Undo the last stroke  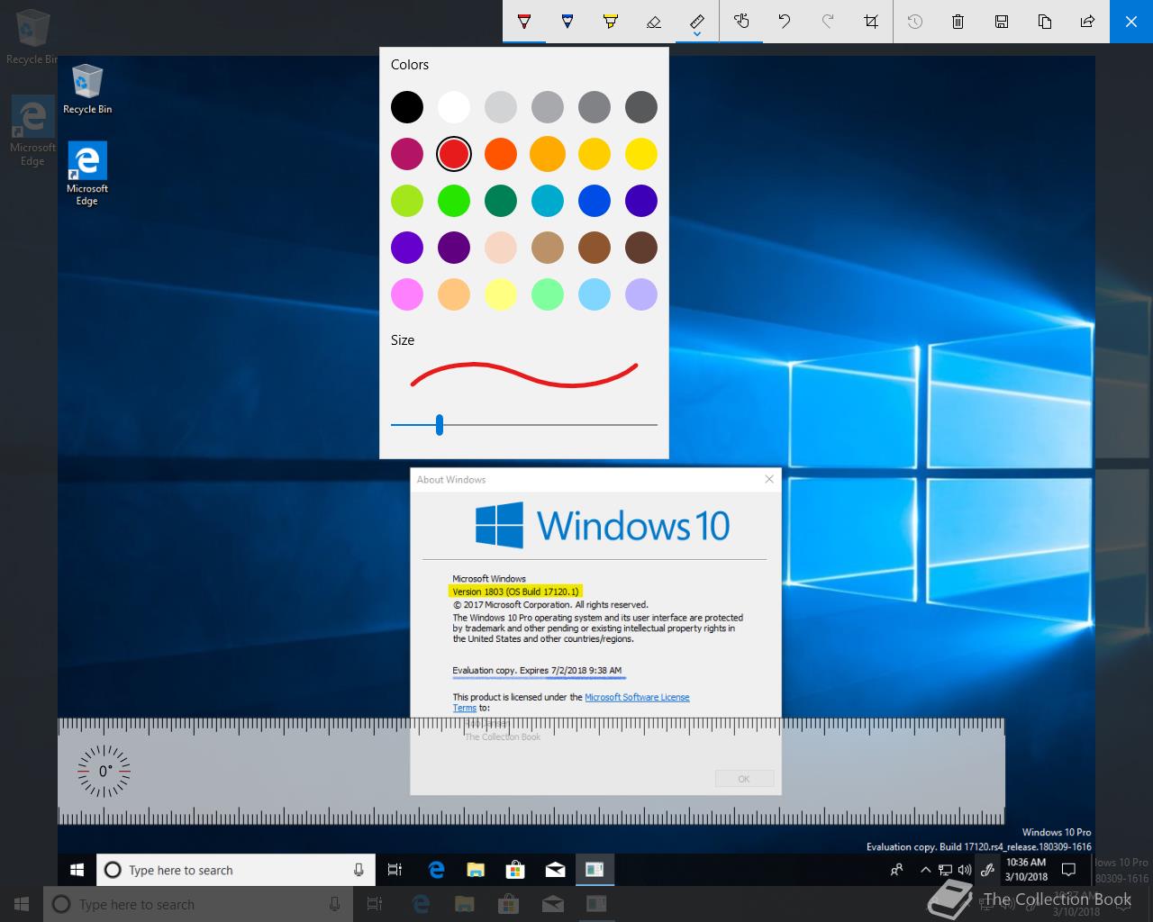785,21
